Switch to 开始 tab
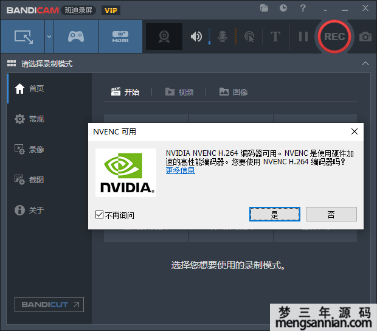This screenshot has width=377, height=331. [125, 92]
